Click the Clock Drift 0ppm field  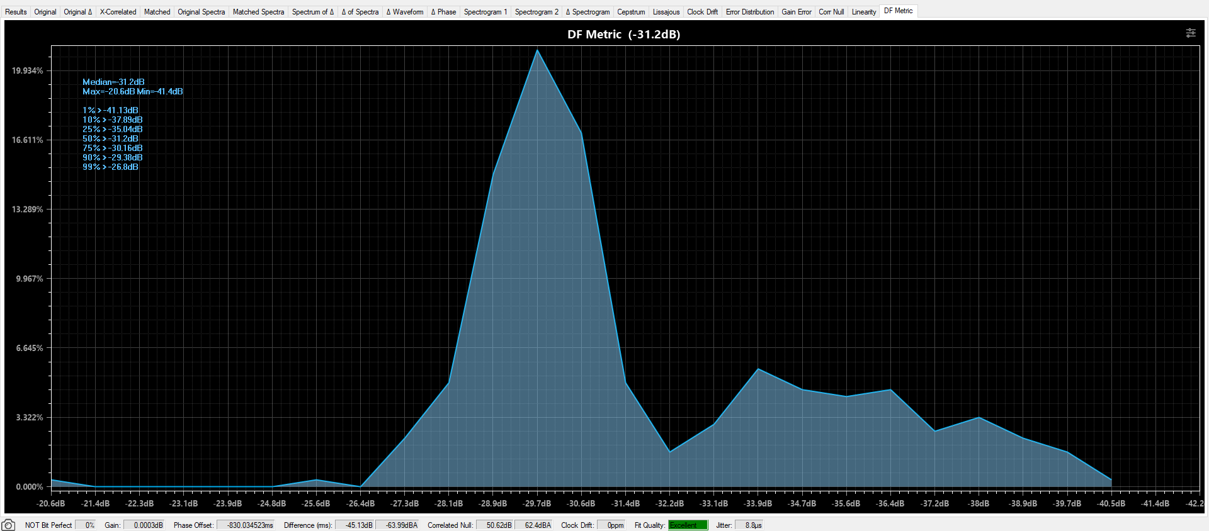pyautogui.click(x=611, y=525)
